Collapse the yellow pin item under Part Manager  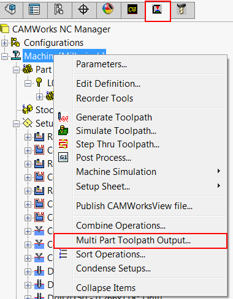tap(28, 83)
